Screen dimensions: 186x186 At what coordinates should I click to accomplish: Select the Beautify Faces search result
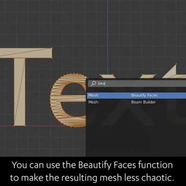click(x=137, y=95)
